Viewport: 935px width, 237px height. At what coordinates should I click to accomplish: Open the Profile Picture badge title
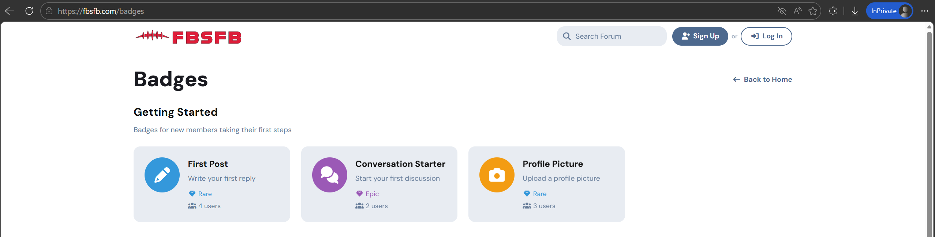tap(553, 164)
